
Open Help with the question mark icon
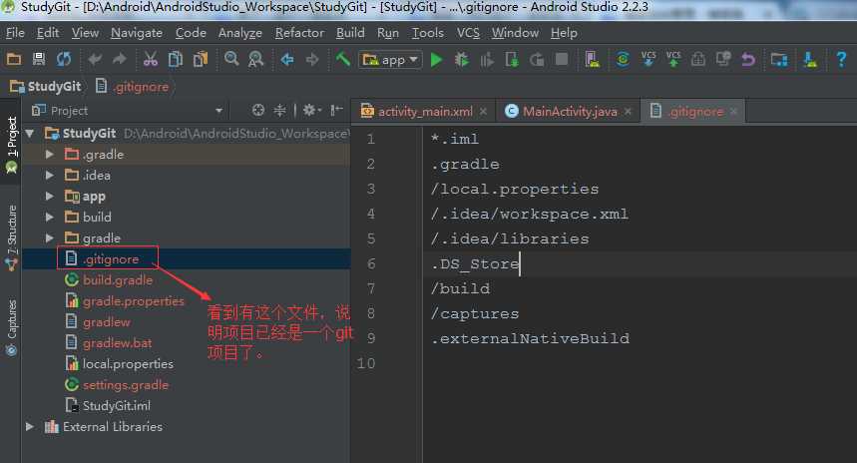pyautogui.click(x=841, y=59)
